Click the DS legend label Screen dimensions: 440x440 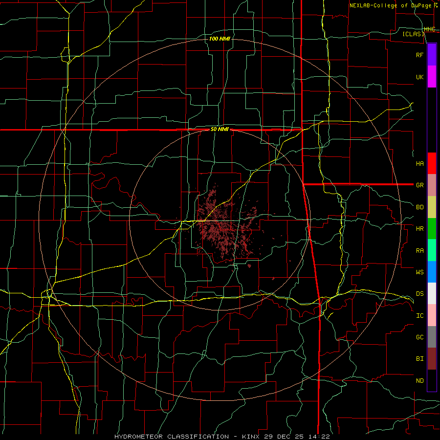419,294
